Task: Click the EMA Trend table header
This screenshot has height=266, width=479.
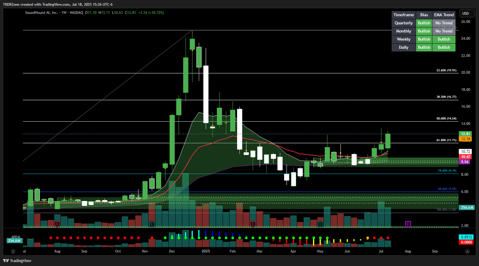Action: pos(444,15)
